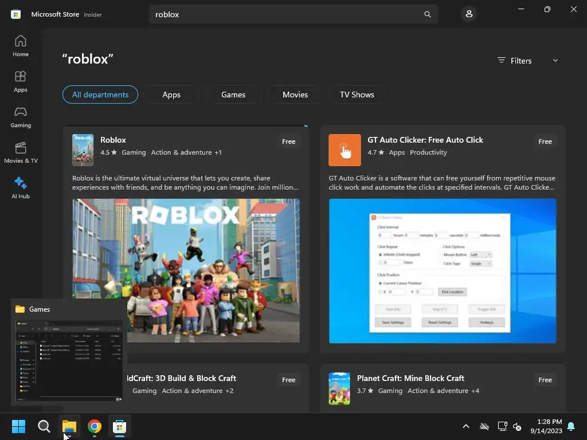Click the network display tray icon
This screenshot has height=440, width=587.
click(502, 426)
